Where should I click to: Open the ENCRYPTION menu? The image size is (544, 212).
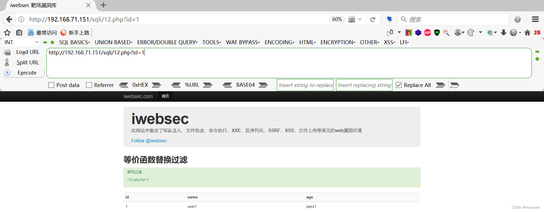click(x=338, y=42)
